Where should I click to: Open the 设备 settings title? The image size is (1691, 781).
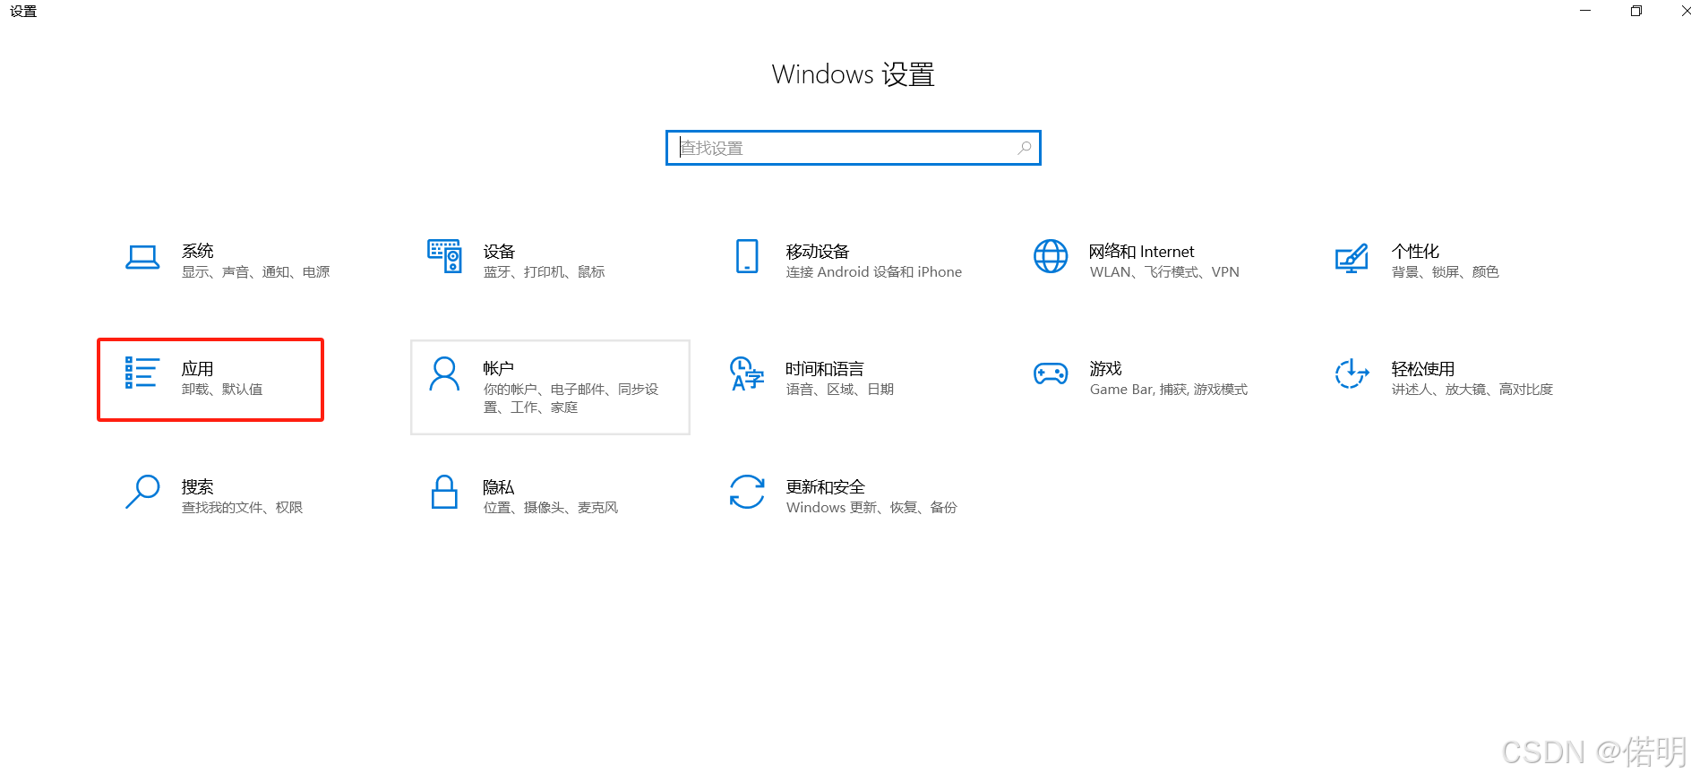click(x=499, y=251)
